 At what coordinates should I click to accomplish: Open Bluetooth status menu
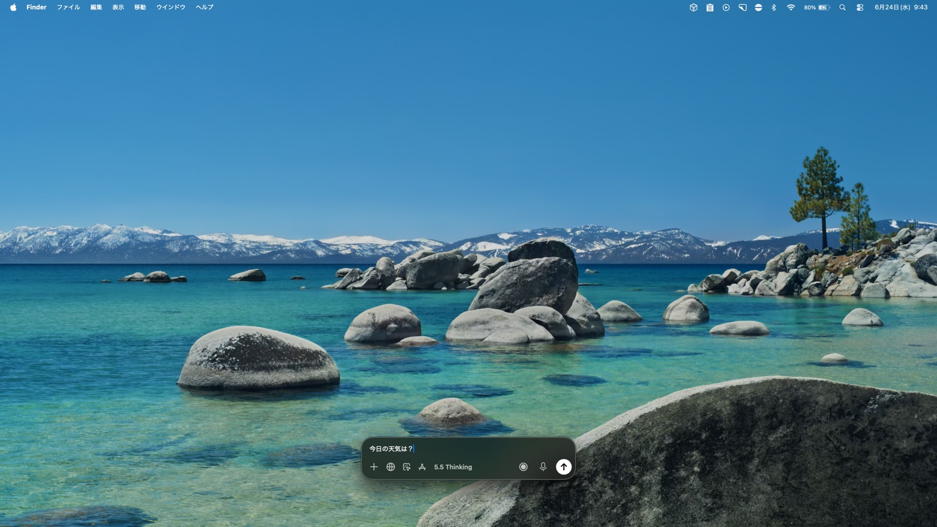point(774,8)
